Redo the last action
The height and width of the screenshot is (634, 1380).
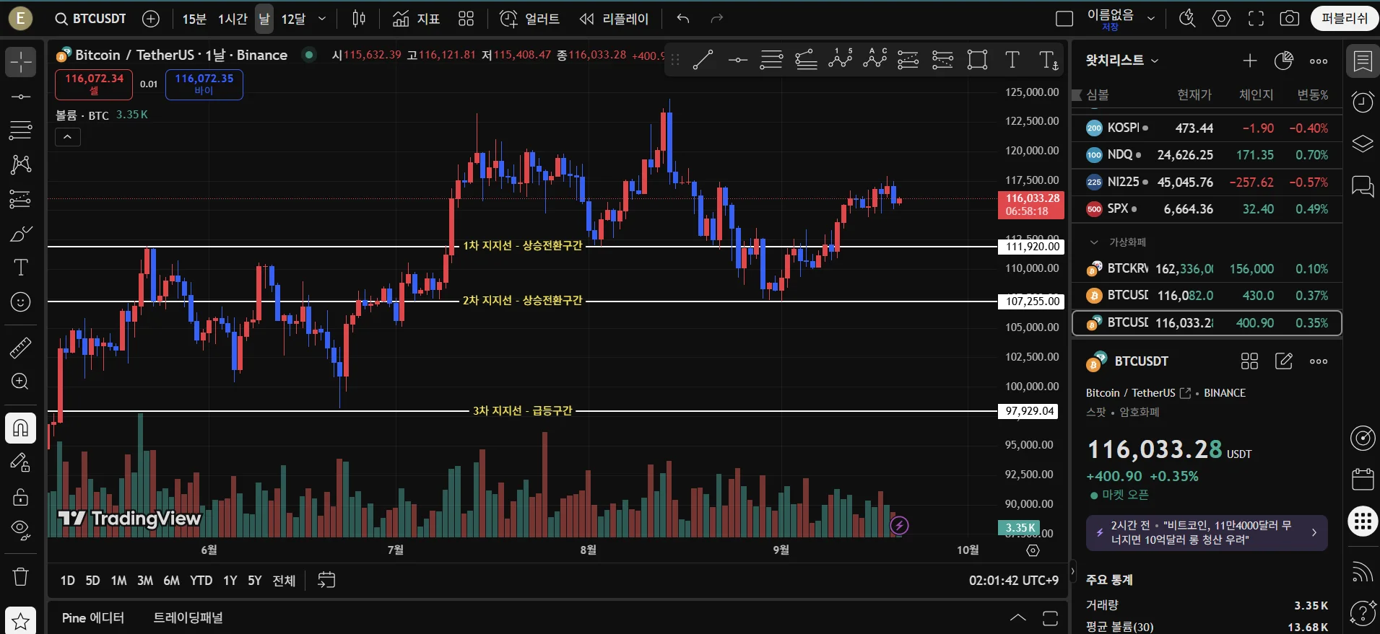click(x=717, y=19)
